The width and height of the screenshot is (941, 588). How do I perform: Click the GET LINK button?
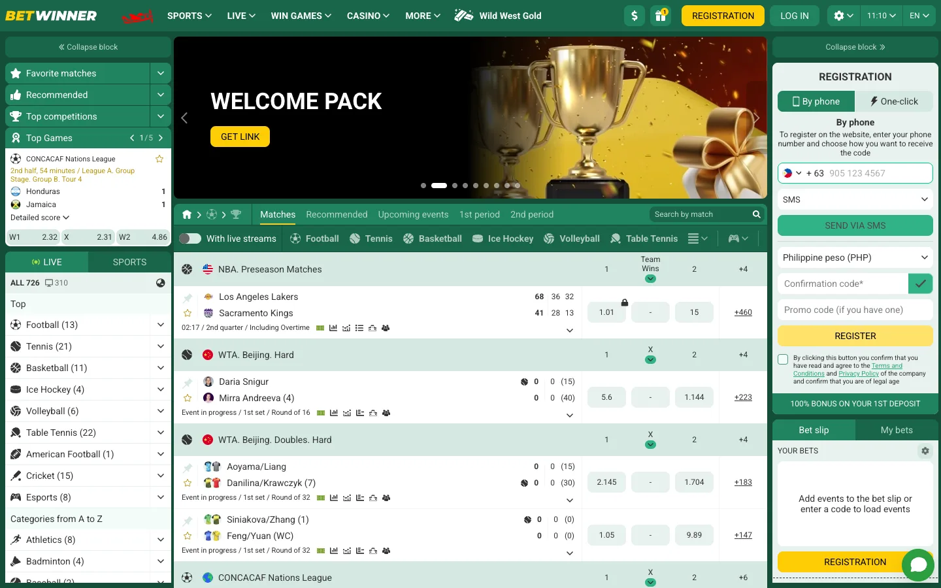(x=240, y=137)
